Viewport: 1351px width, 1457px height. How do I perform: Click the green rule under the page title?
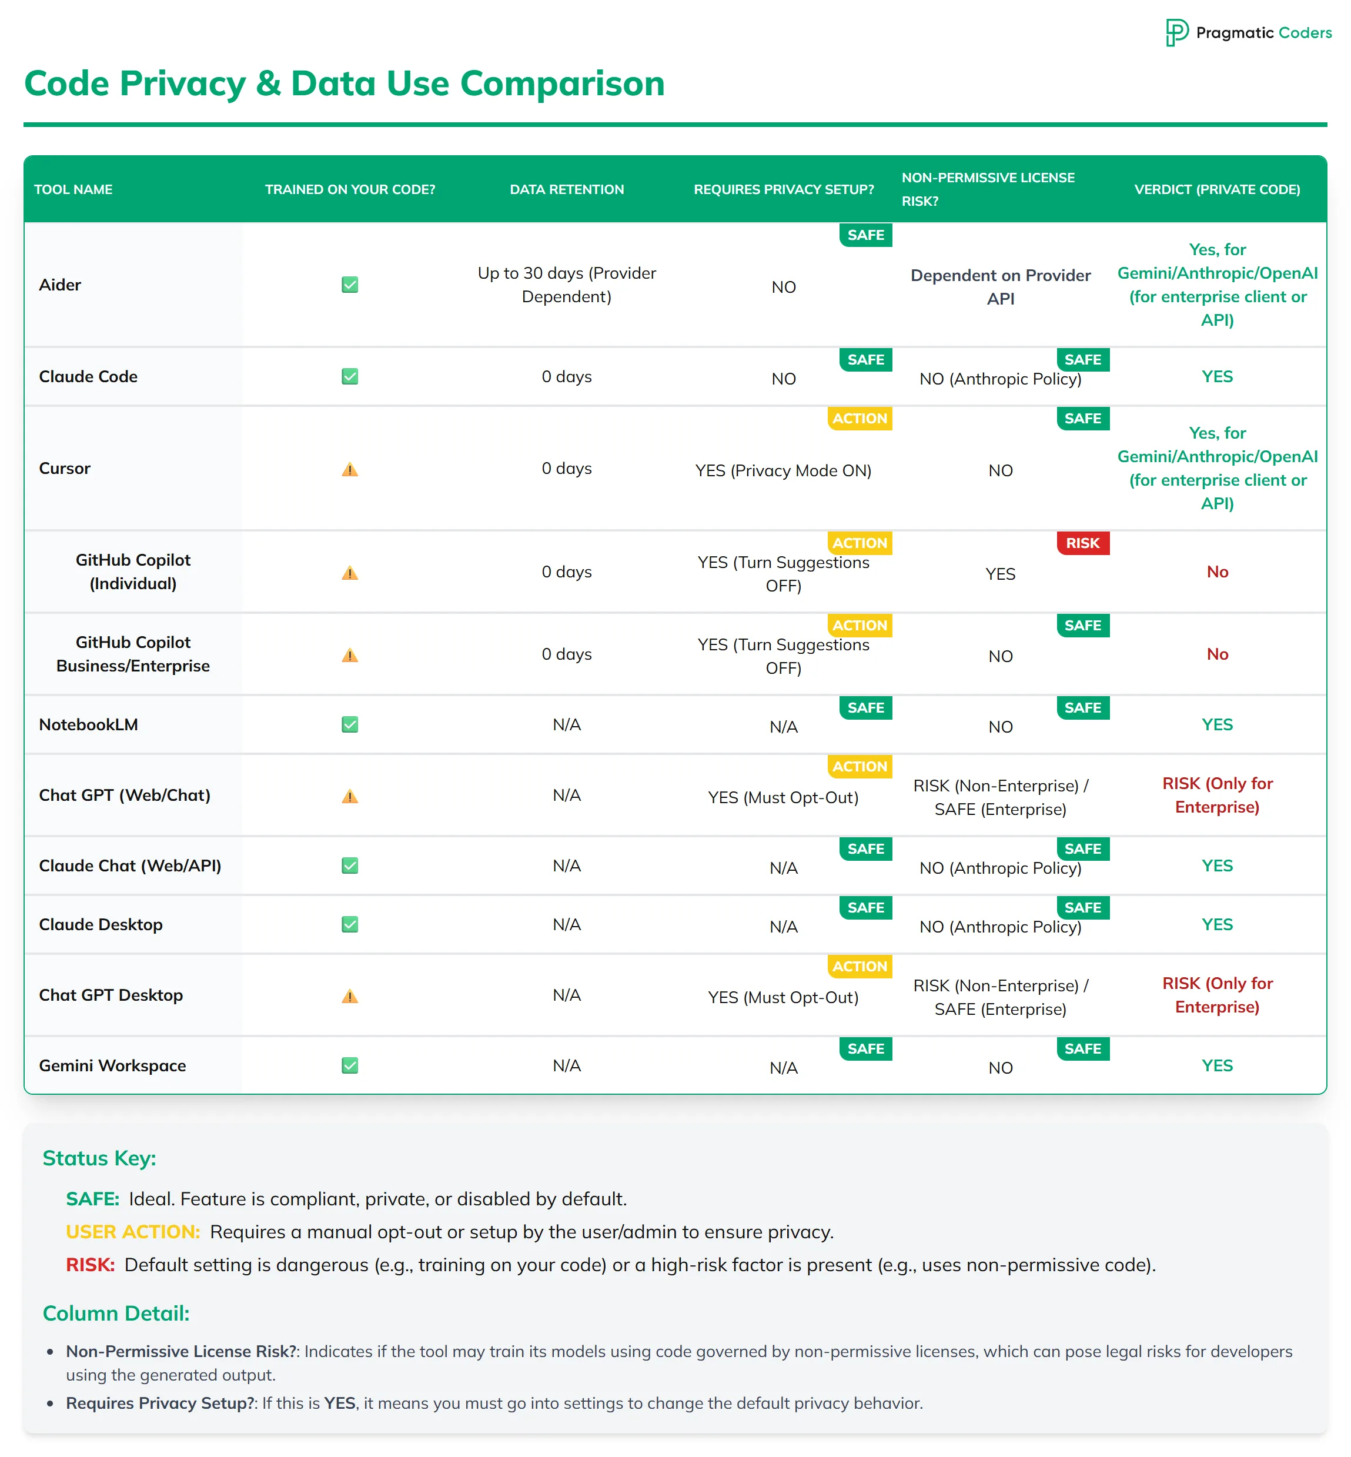click(x=675, y=125)
